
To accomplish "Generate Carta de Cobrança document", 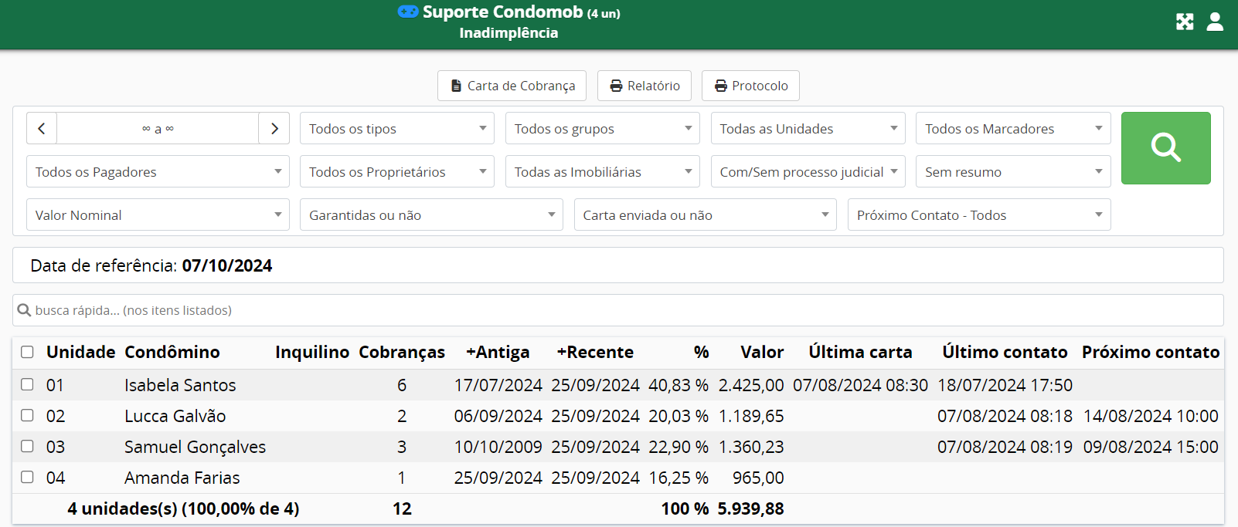I will (512, 86).
